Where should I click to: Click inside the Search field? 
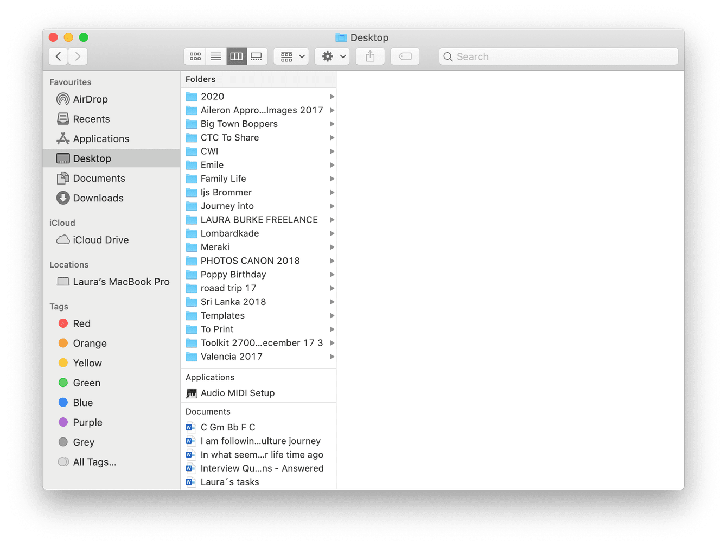(x=559, y=56)
